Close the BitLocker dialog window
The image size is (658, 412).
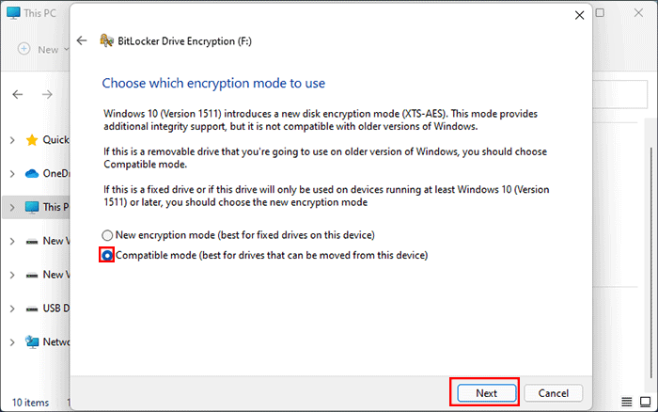(575, 15)
